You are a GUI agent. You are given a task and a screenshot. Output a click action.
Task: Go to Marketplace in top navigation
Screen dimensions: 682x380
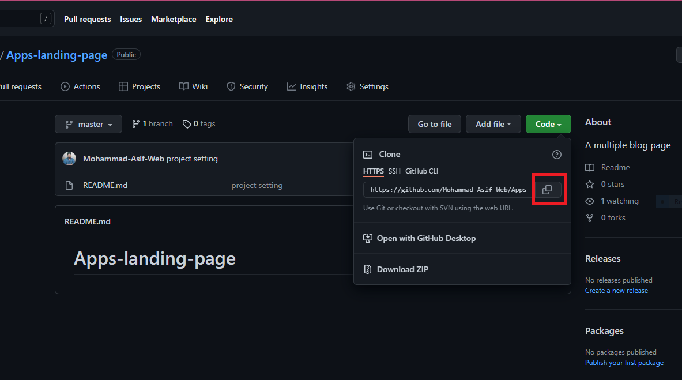click(x=174, y=19)
